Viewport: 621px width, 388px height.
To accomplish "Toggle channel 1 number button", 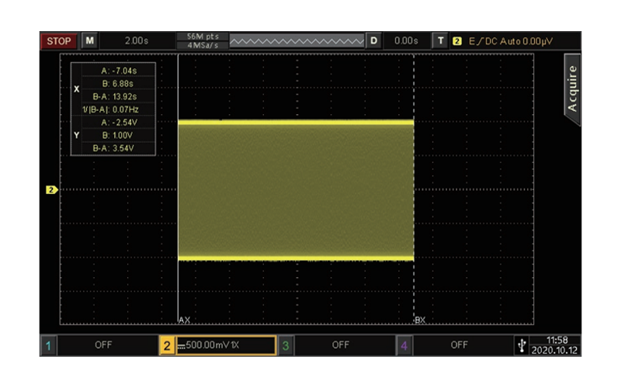I will click(x=48, y=345).
